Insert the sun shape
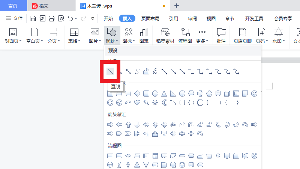This screenshot has height=169, width=300. pos(155,103)
